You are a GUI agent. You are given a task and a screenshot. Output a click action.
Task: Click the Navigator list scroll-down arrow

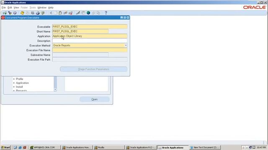click(x=55, y=90)
